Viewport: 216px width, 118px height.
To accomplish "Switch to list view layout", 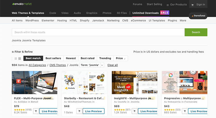I will 16,59.
